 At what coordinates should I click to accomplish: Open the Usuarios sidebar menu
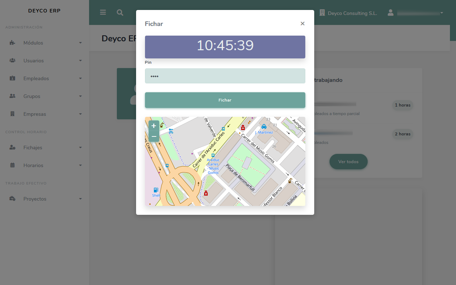coord(45,61)
